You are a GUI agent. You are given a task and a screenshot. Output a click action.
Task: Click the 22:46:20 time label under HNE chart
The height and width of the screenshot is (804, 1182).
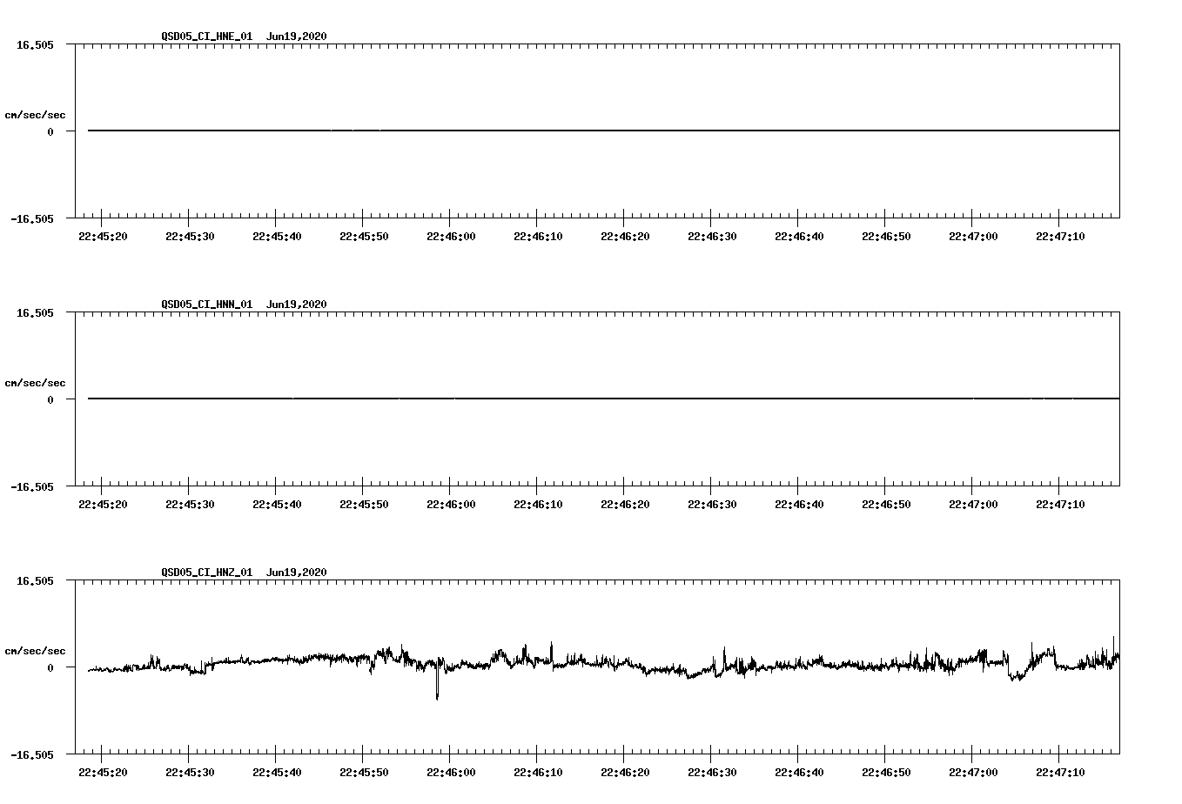coord(625,237)
